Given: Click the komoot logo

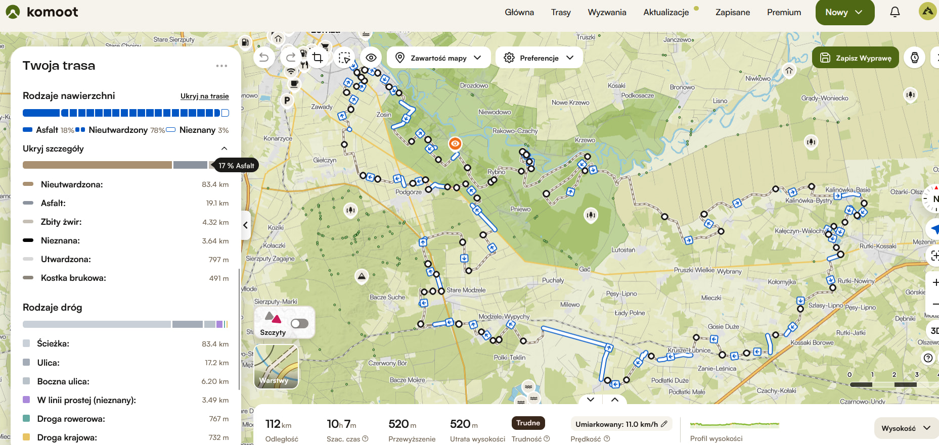Looking at the screenshot, I should tap(42, 12).
